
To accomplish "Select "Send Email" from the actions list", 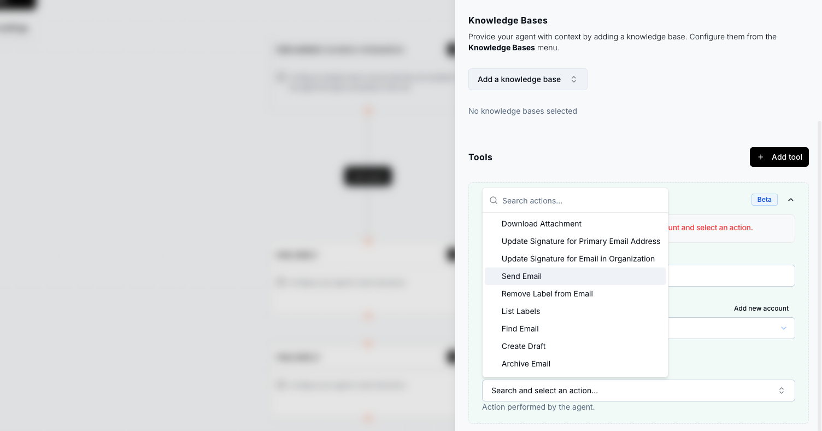I will [521, 276].
